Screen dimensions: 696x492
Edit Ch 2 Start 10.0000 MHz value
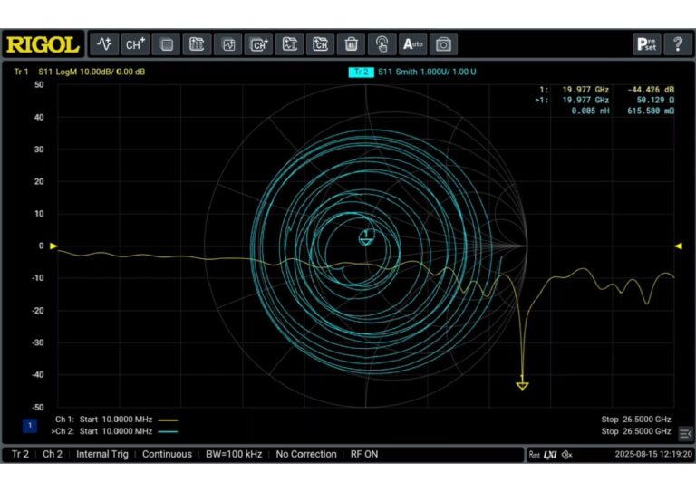coord(127,431)
